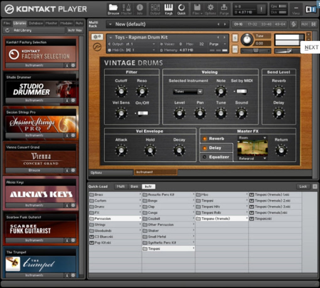Open info icon for The Trumpet library
The image size is (320, 288).
click(67, 275)
